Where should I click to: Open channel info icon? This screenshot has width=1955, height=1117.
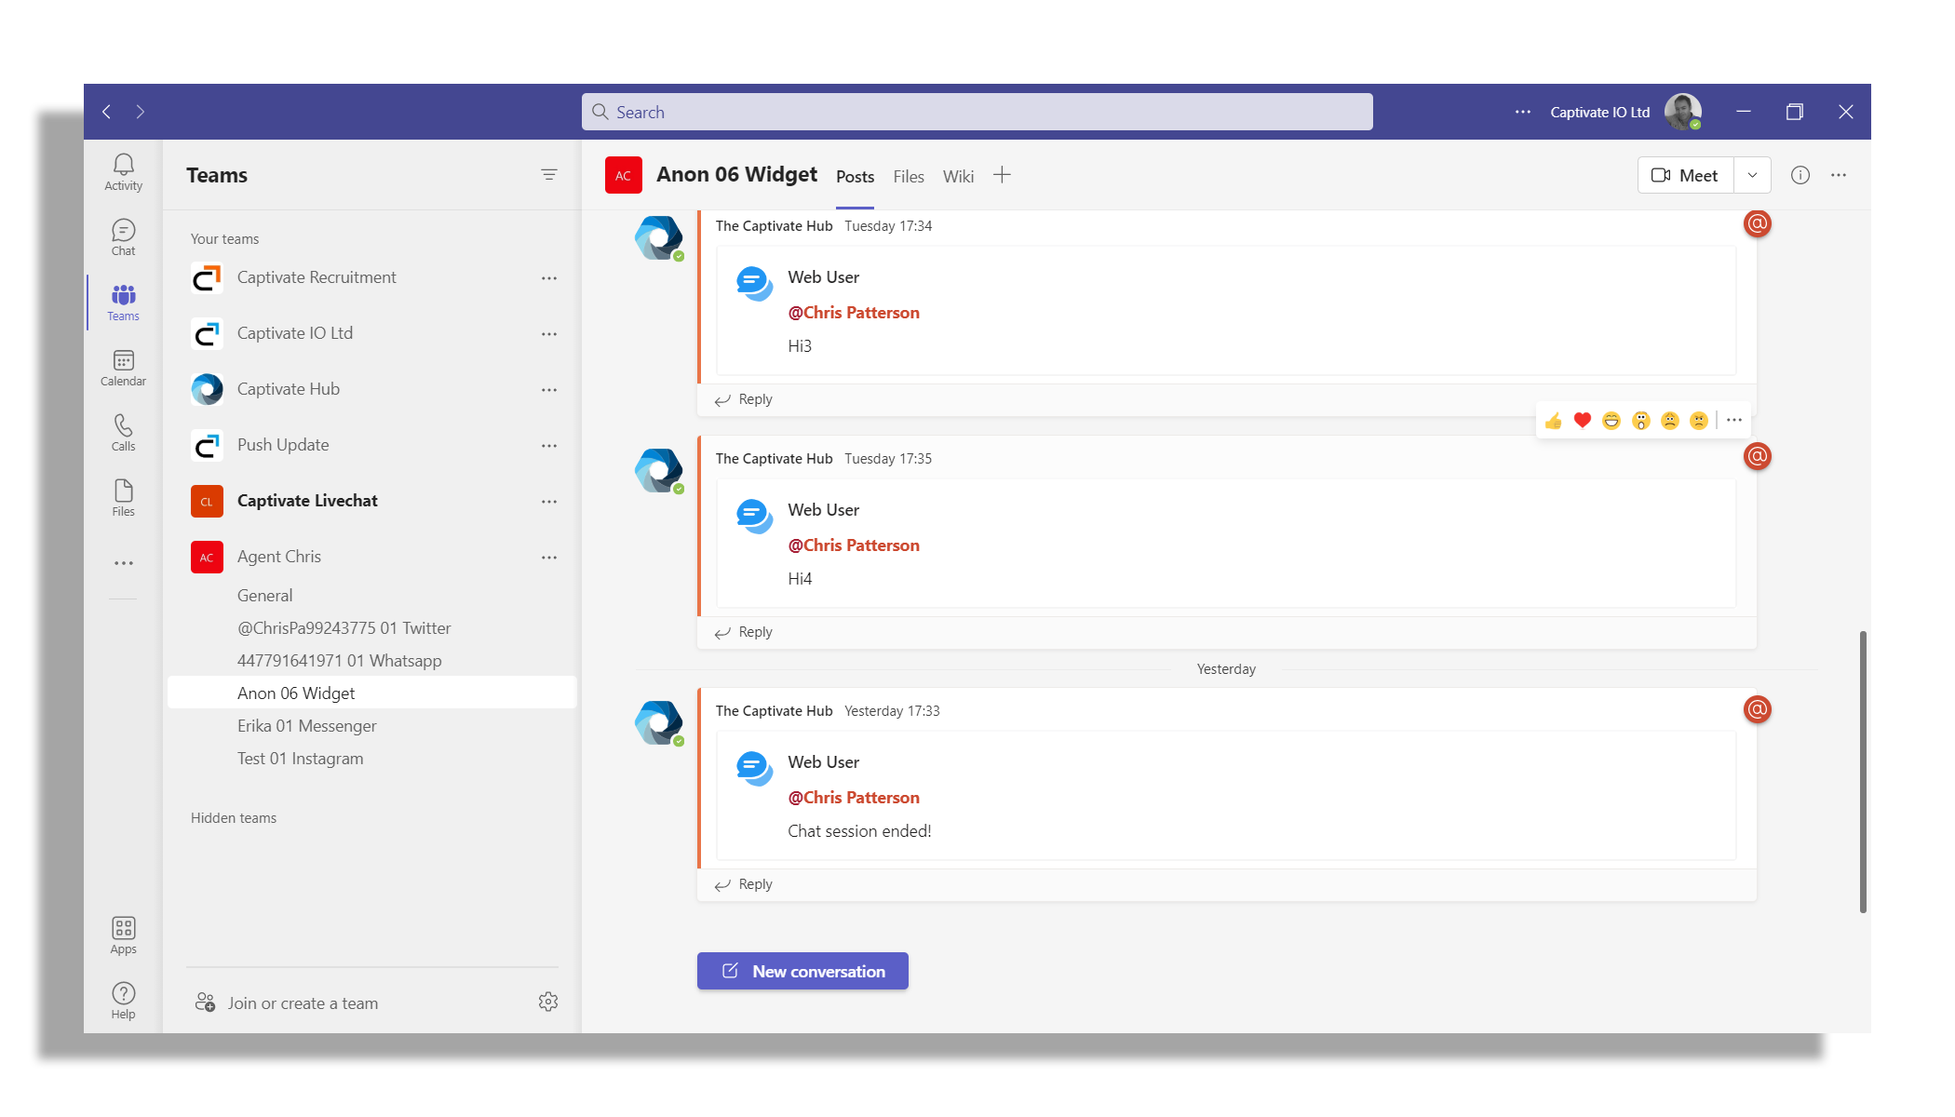[1800, 175]
